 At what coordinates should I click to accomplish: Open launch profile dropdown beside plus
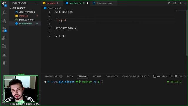167,77
